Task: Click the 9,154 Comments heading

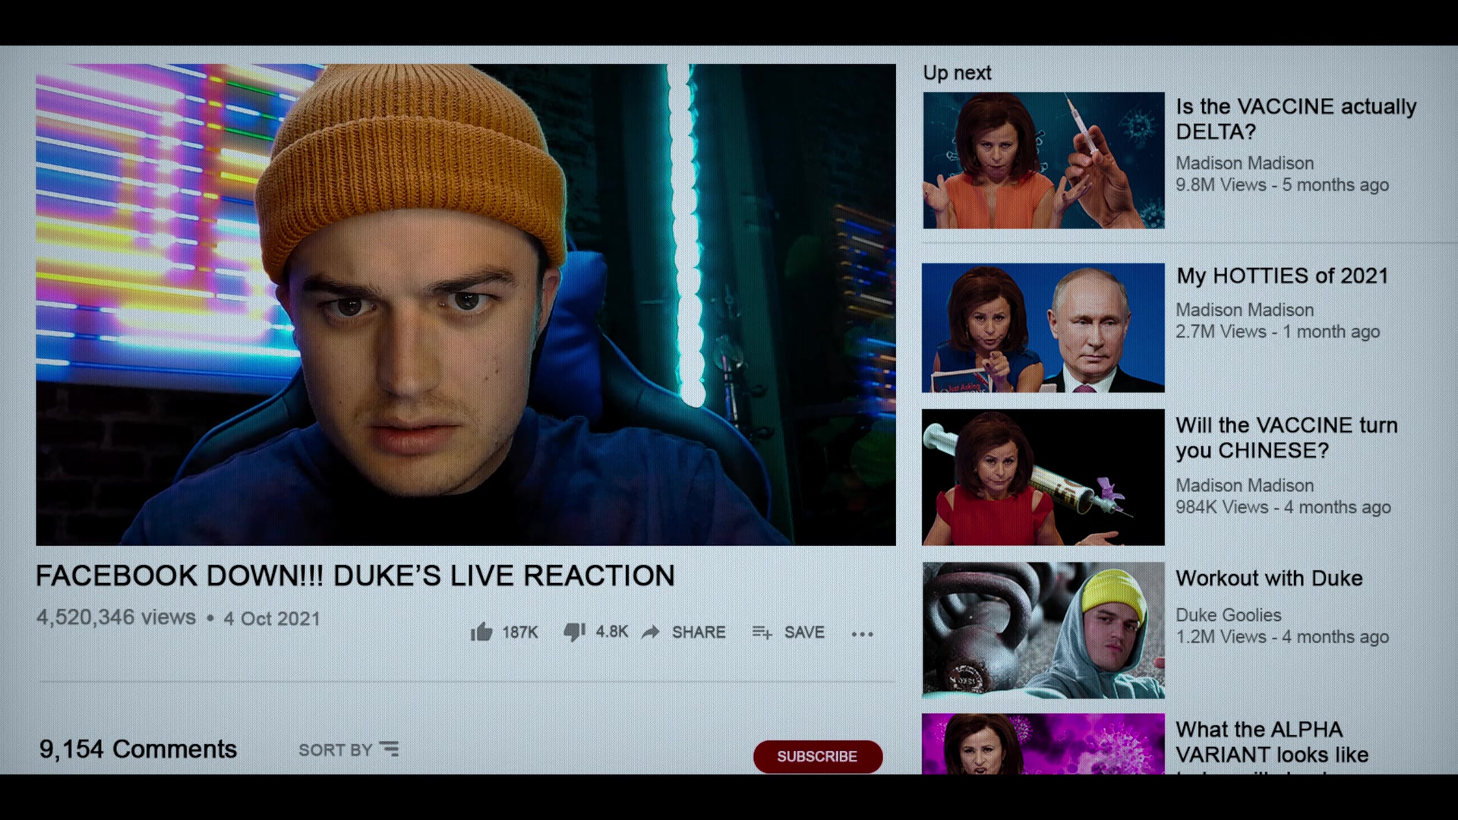Action: pos(138,749)
